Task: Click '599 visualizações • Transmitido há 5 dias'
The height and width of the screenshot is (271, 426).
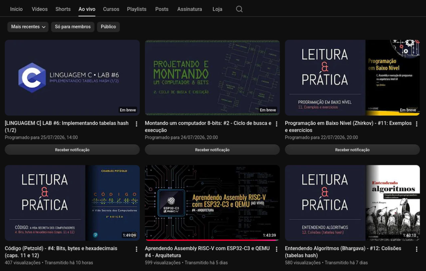Action: (186, 263)
